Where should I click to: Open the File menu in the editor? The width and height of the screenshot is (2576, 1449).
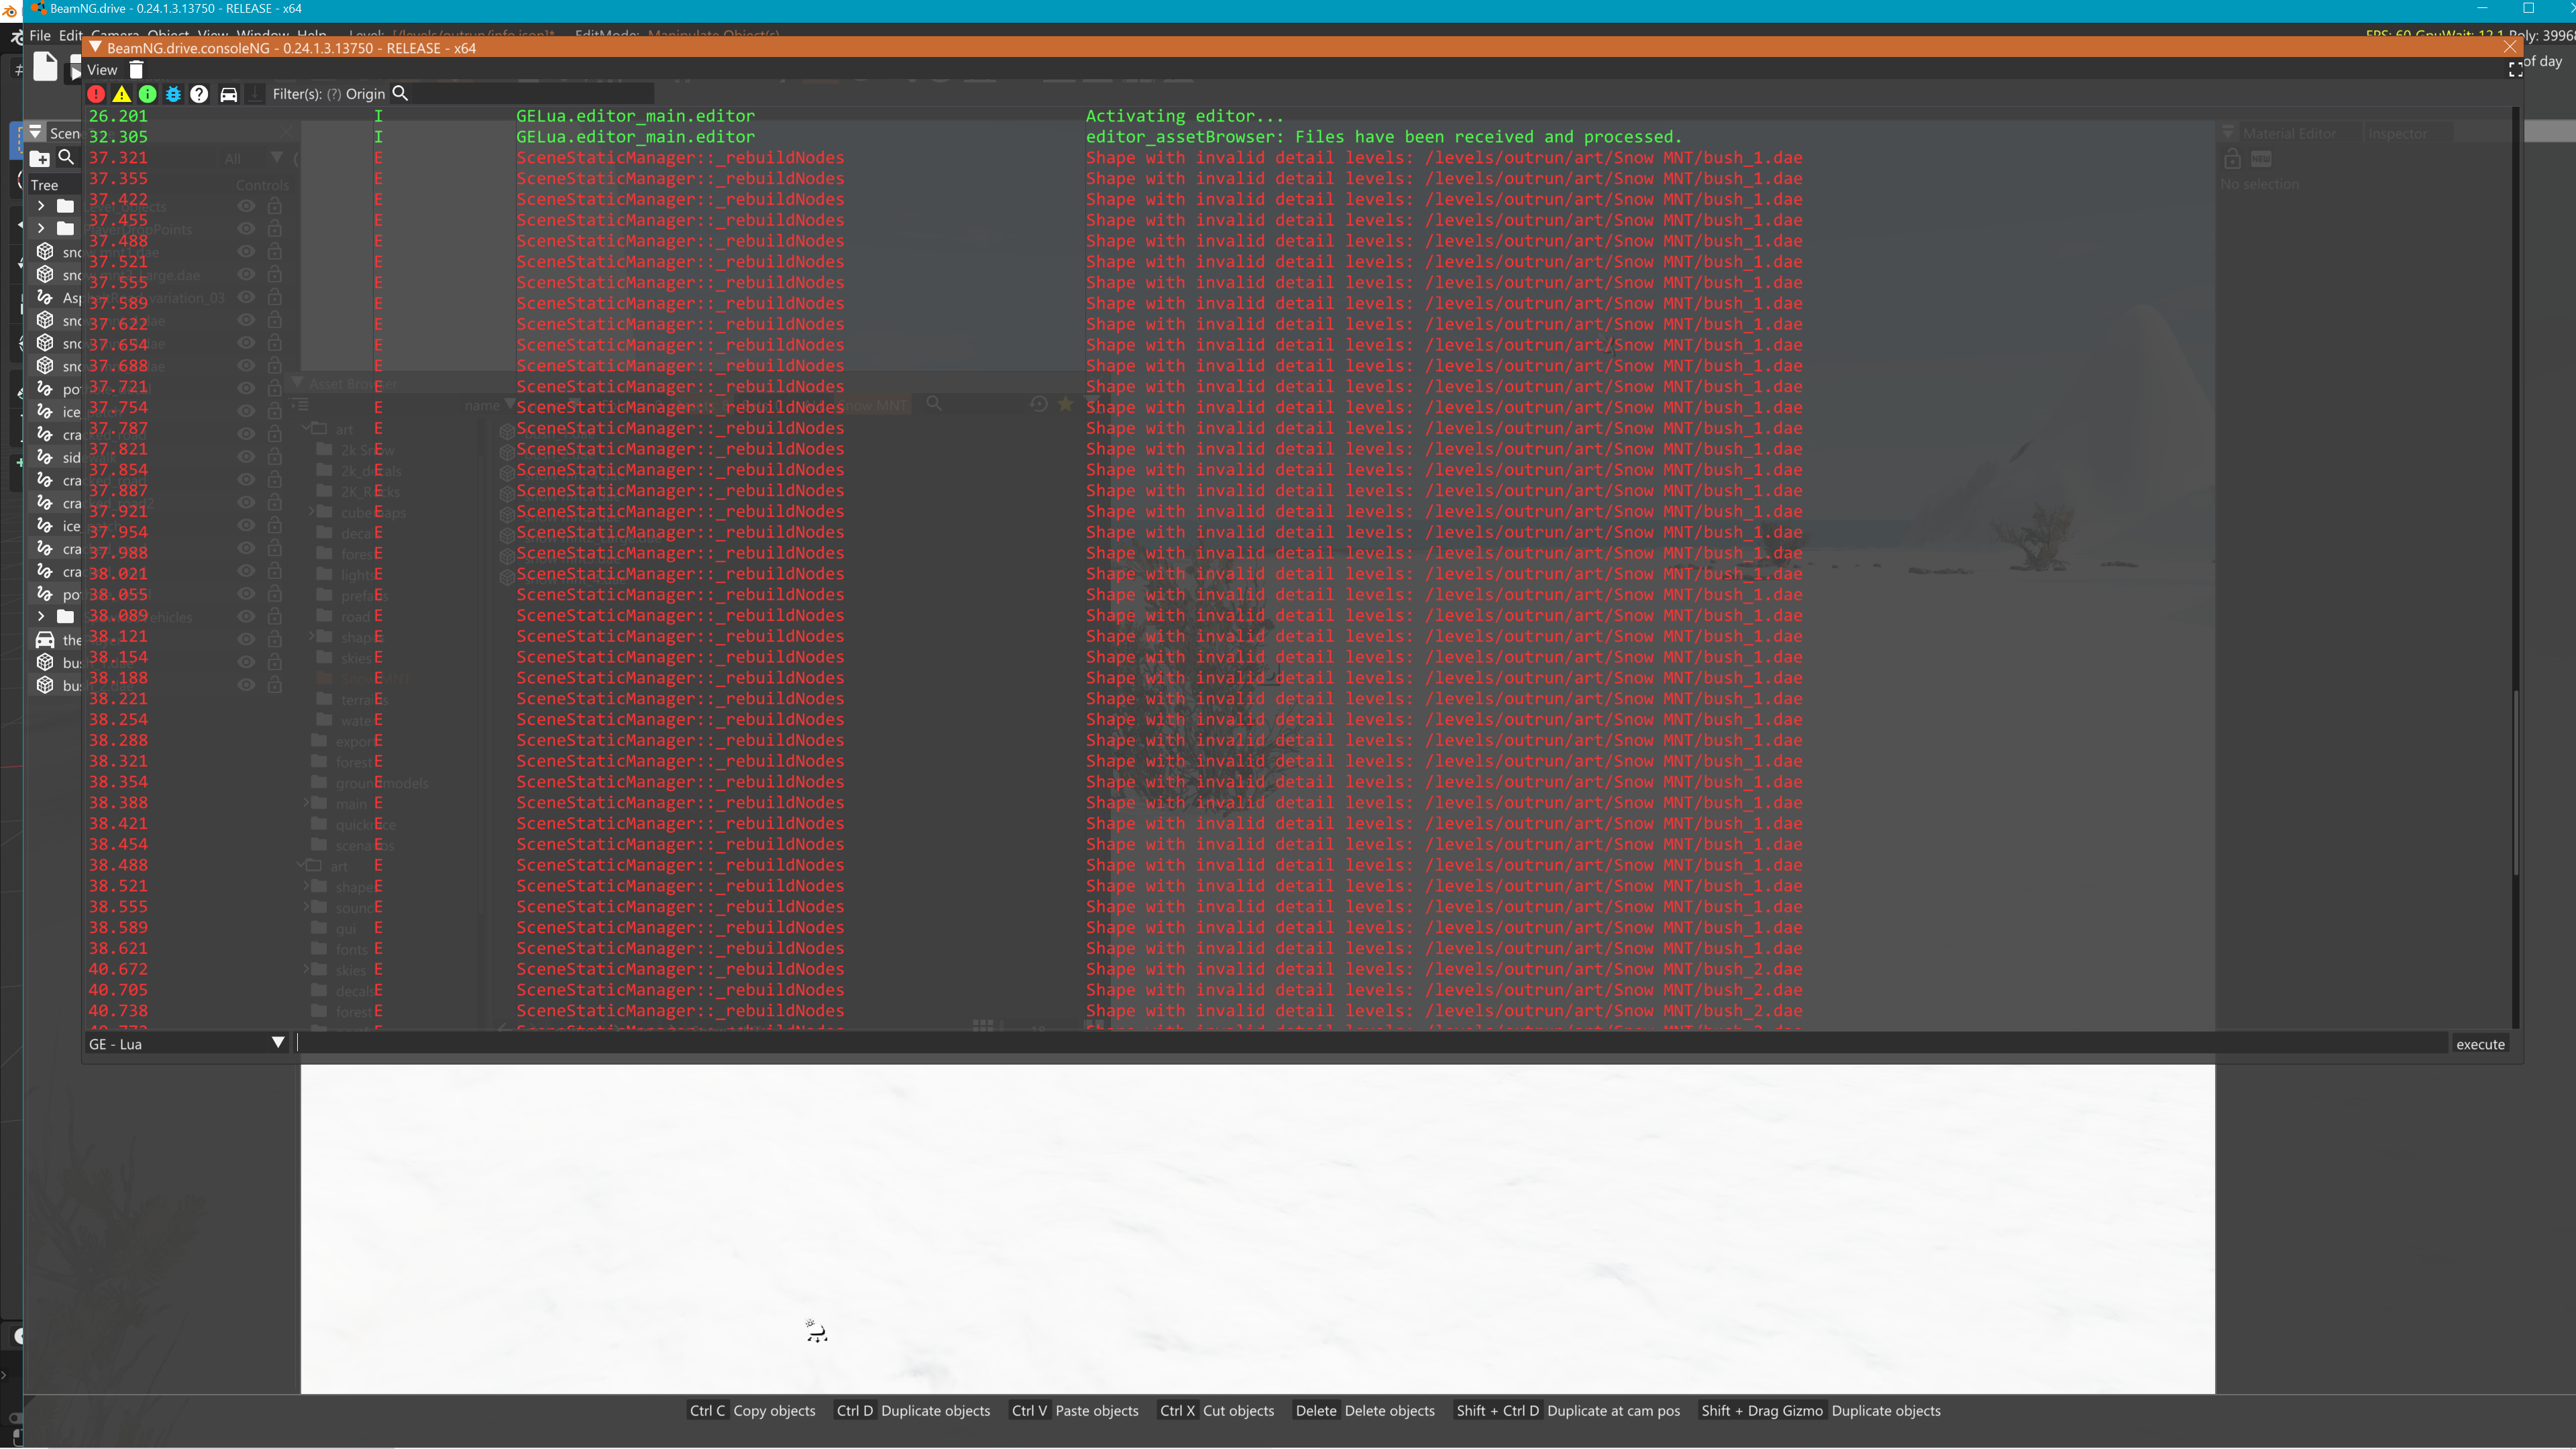coord(40,35)
